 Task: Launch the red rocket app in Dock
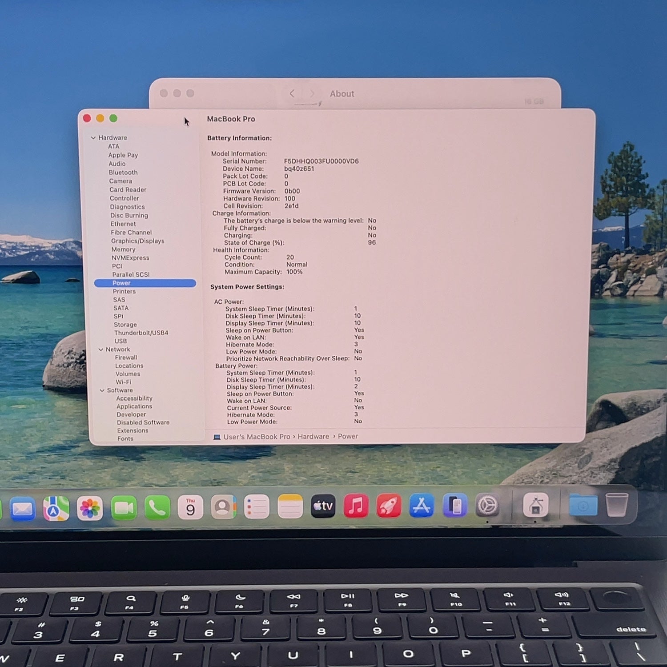tap(389, 506)
